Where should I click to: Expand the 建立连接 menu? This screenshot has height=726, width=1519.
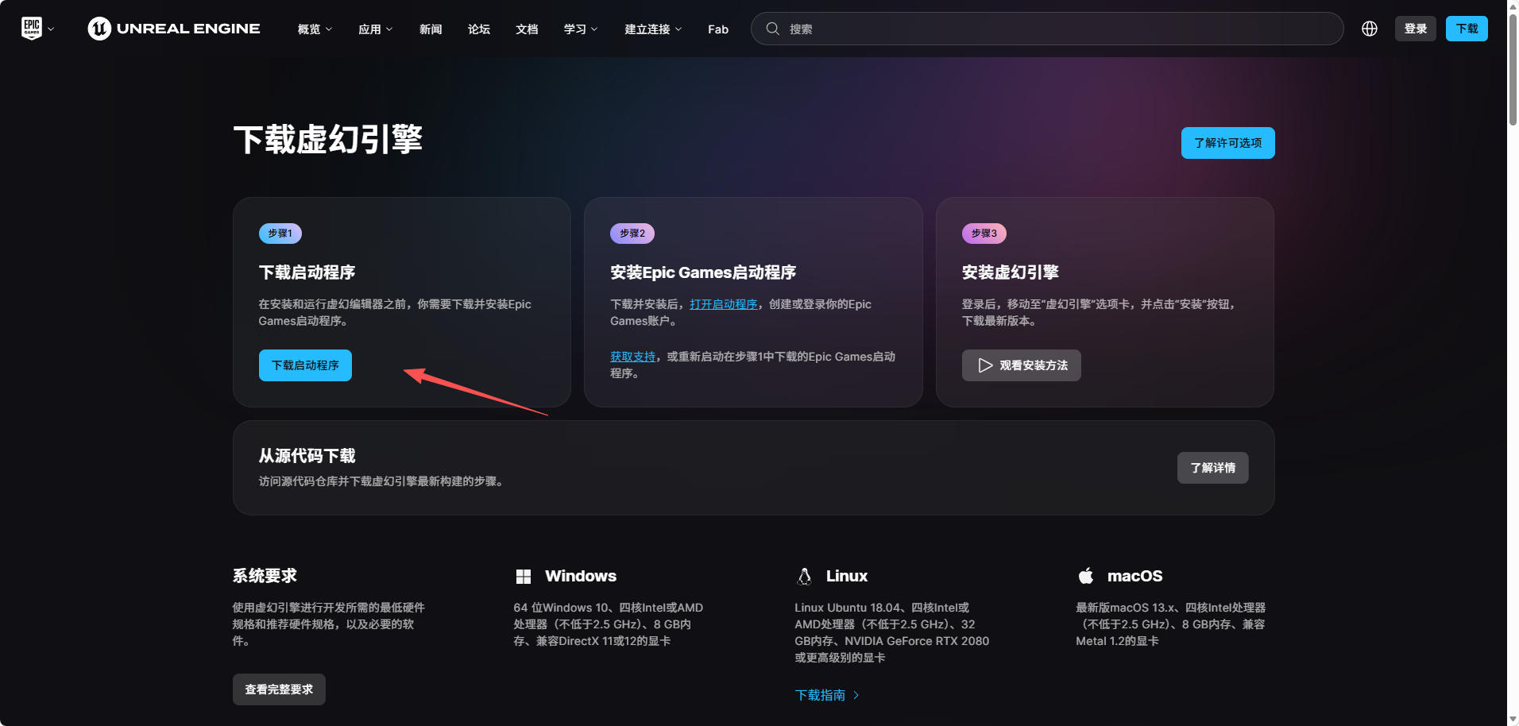[653, 29]
